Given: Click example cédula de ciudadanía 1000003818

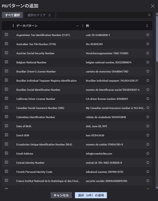Looking at the screenshot, I should pyautogui.click(x=106, y=117).
